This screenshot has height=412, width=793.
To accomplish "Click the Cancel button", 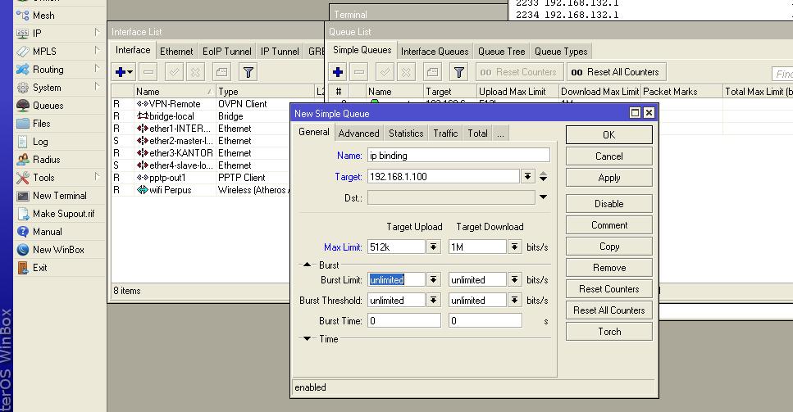I will (609, 156).
